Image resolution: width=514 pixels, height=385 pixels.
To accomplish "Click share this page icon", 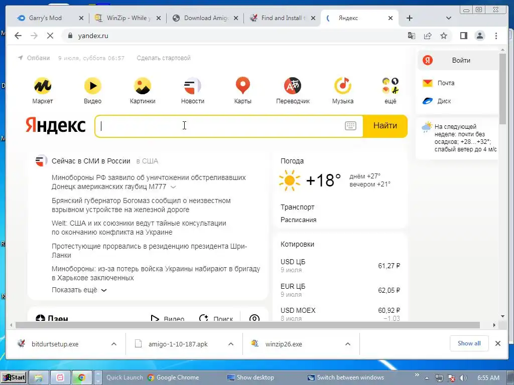I will (x=428, y=36).
